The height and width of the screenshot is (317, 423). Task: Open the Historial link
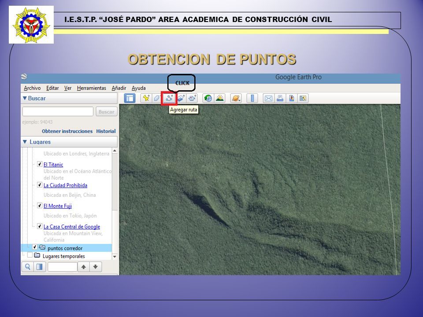tap(106, 131)
